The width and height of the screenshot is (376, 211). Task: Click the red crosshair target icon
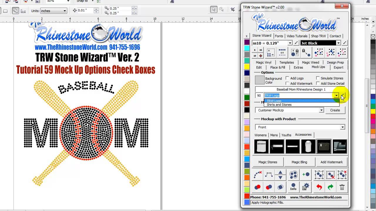click(261, 56)
